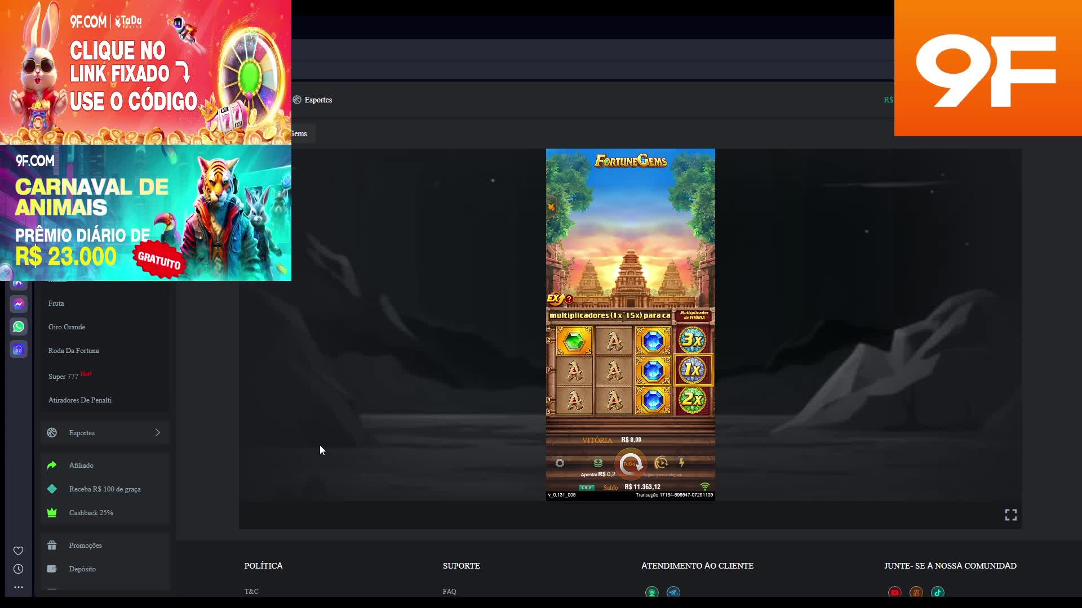Click the wallet icon beside Depósito
The width and height of the screenshot is (1082, 608).
(52, 569)
